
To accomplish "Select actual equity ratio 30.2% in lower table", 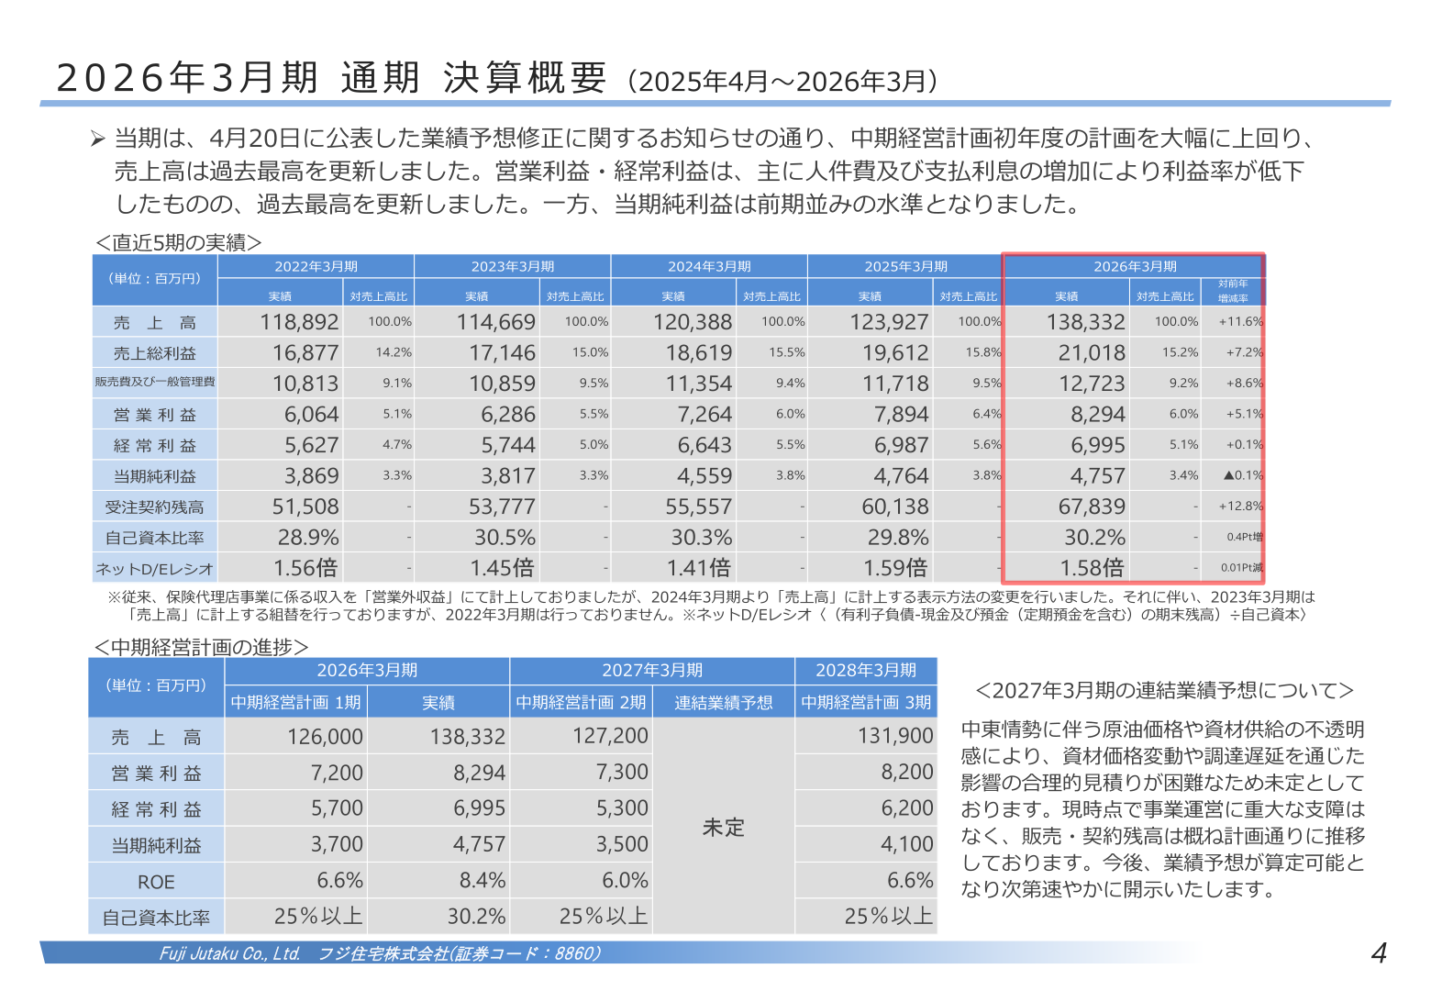I will click(477, 917).
